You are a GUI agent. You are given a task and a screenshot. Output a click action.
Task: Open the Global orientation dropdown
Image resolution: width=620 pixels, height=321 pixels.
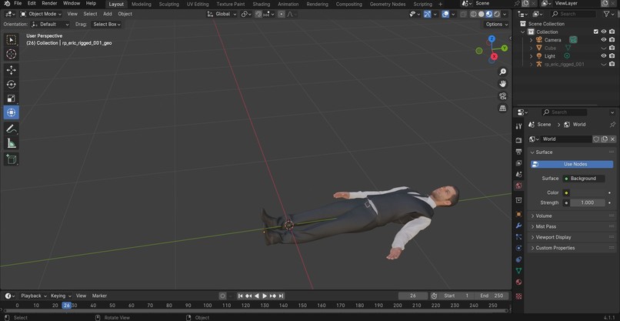point(222,14)
